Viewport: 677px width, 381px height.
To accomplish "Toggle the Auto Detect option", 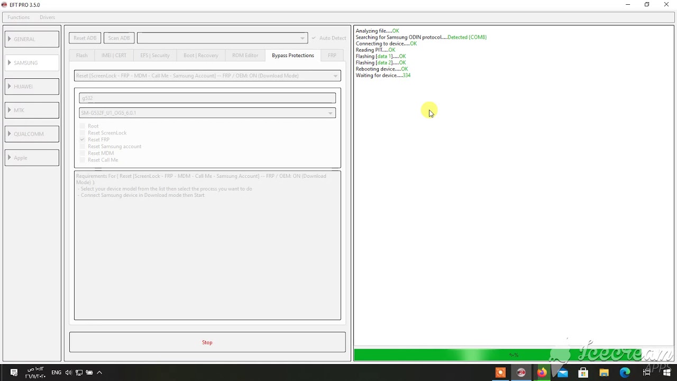I will pos(328,38).
